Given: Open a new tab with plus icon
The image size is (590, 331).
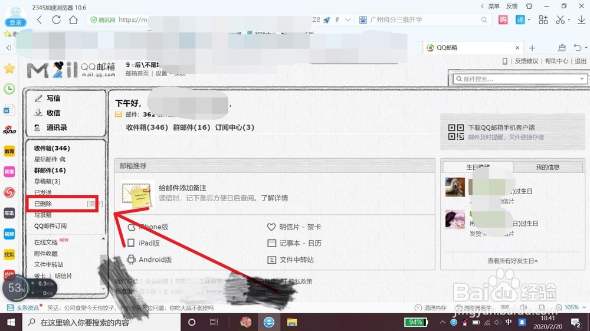Looking at the screenshot, I should [532, 48].
